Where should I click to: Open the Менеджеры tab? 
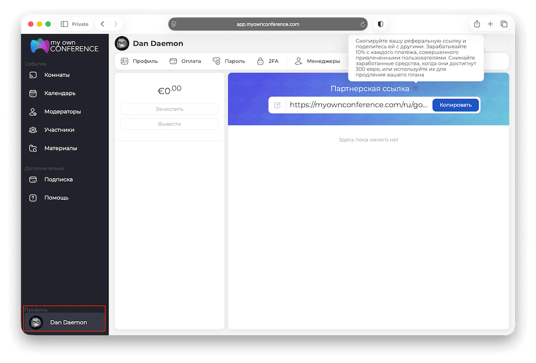(317, 61)
